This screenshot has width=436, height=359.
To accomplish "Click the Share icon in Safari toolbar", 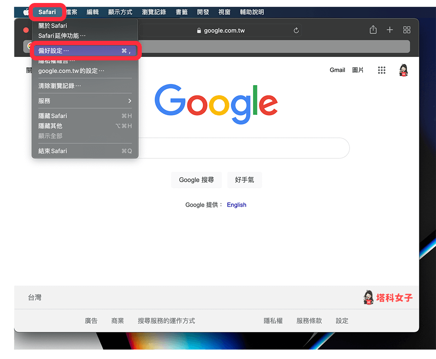I will tap(373, 29).
